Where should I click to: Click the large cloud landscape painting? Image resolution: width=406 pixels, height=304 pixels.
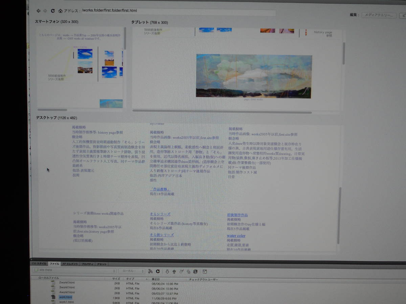click(254, 76)
